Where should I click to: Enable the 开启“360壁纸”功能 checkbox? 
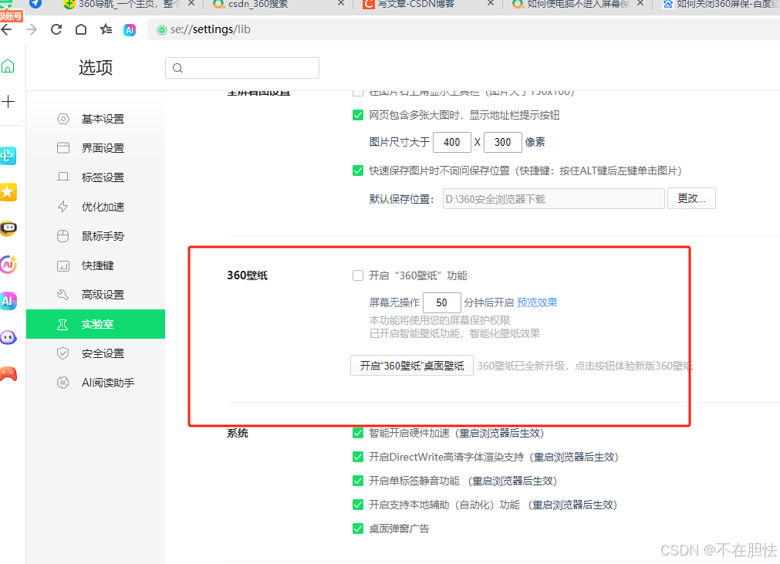(358, 275)
